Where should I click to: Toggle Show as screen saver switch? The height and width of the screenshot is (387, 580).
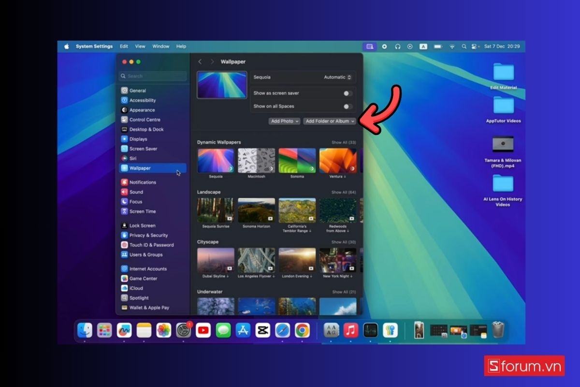[348, 93]
